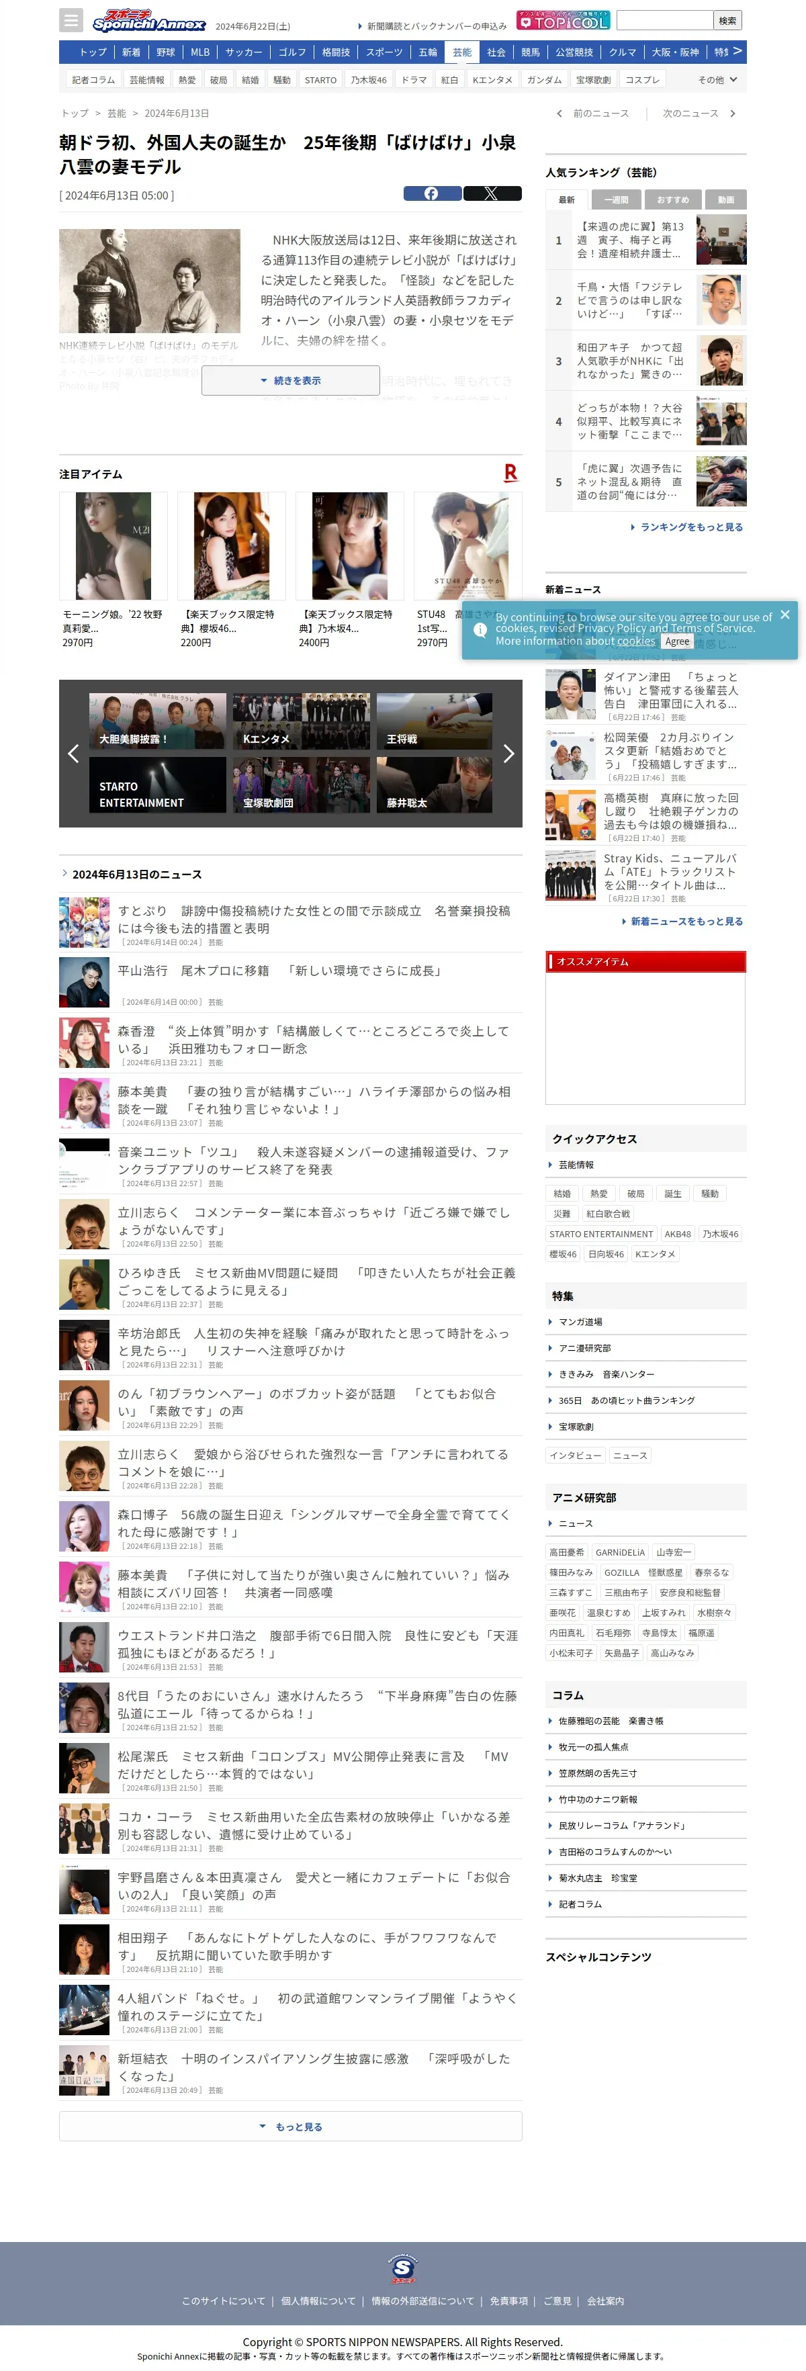Open すとぷり article headline
The width and height of the screenshot is (806, 2371).
[313, 919]
